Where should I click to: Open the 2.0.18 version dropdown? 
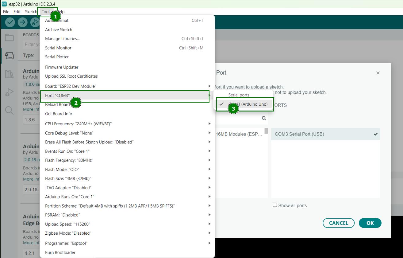(31, 190)
